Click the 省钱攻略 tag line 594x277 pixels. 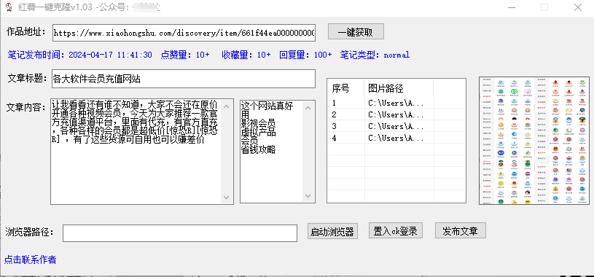(x=258, y=149)
